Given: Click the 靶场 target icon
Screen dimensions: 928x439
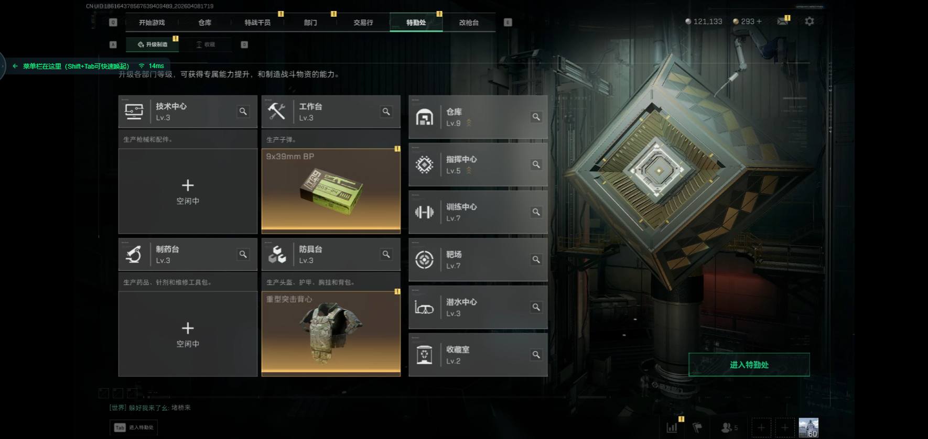Looking at the screenshot, I should point(424,260).
